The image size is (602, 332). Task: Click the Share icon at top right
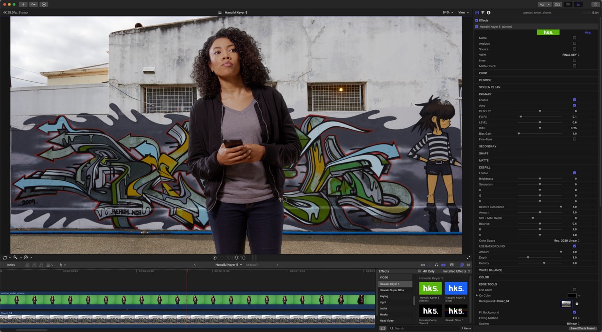click(x=595, y=4)
